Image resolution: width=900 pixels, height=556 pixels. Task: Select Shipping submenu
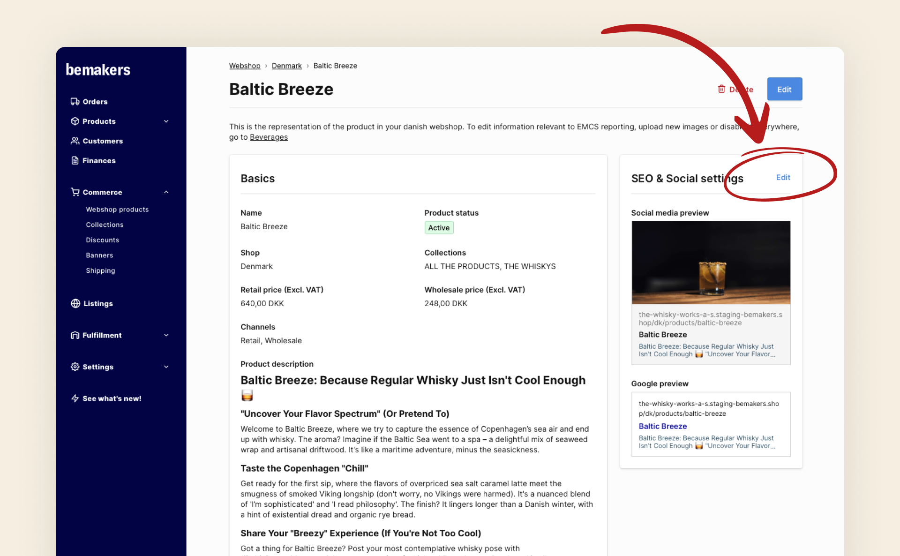[100, 270]
